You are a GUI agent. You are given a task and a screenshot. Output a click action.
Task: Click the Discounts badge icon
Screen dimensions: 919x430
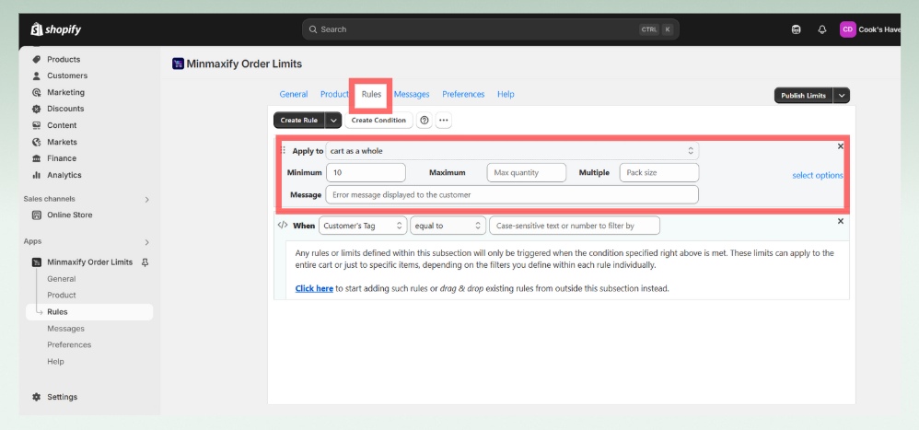tap(36, 109)
